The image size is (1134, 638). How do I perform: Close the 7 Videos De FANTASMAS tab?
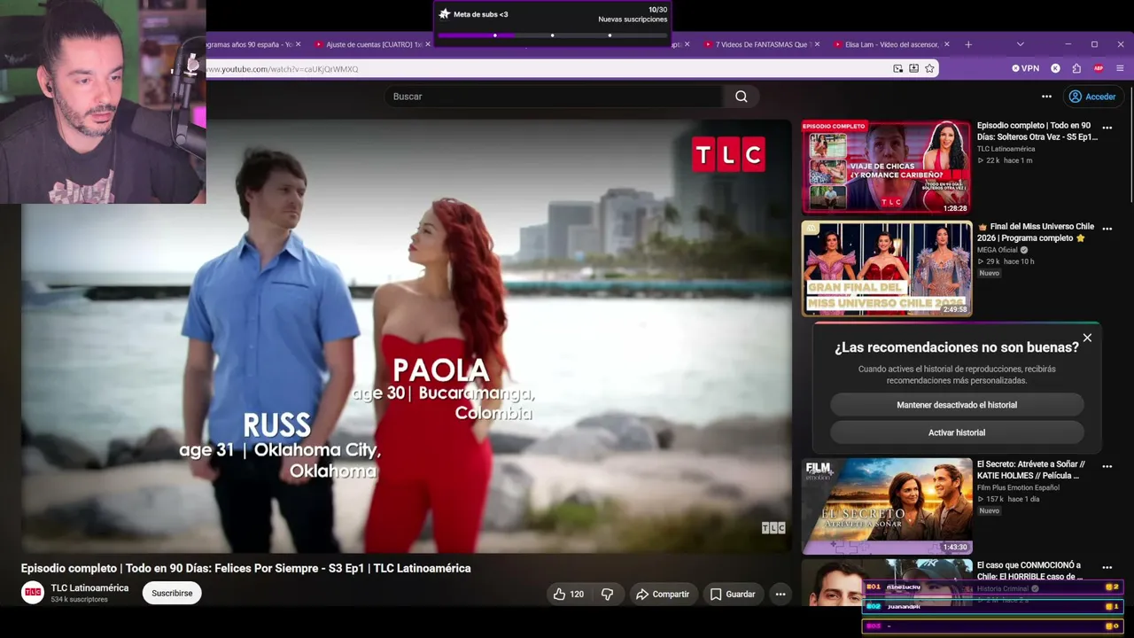[816, 44]
